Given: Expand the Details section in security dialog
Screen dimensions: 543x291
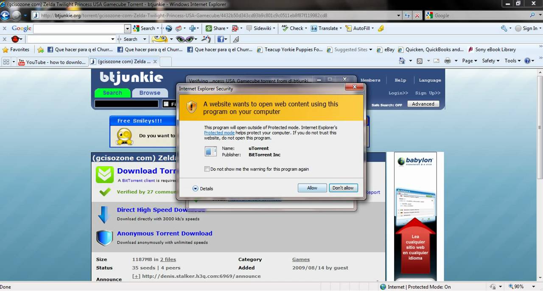Looking at the screenshot, I should tap(203, 189).
